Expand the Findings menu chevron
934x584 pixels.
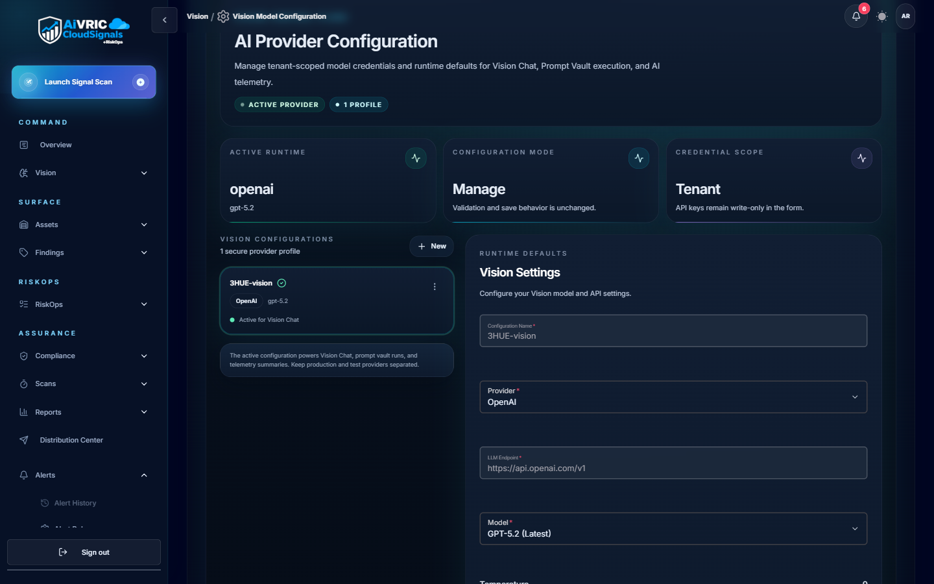click(x=144, y=252)
